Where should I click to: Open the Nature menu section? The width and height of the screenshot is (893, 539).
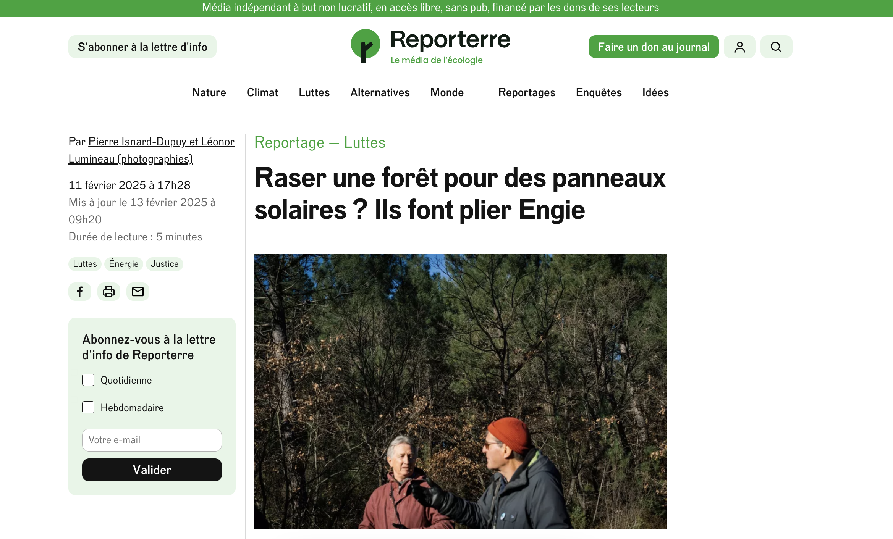(x=209, y=92)
